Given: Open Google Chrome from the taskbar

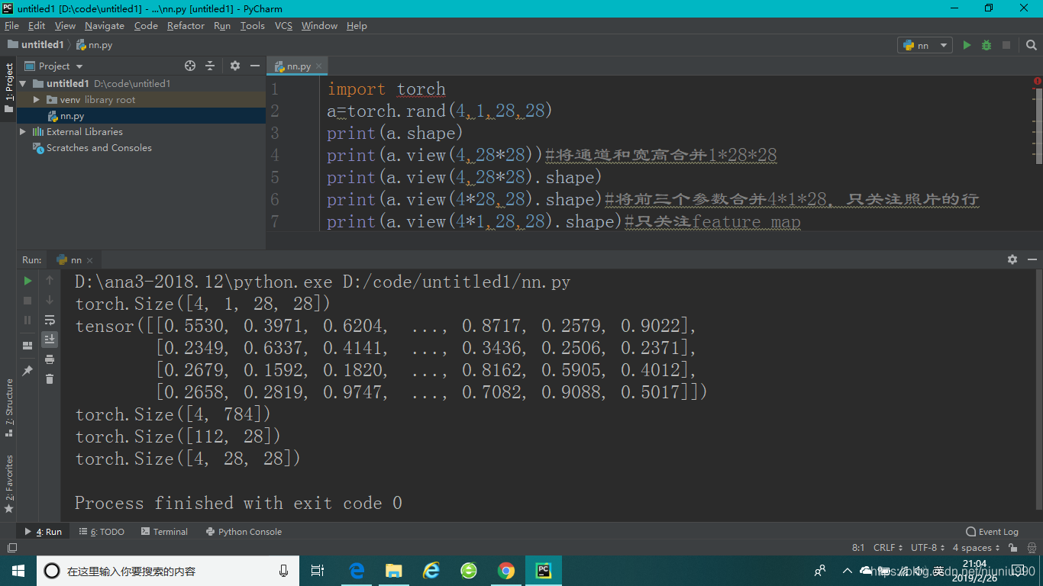Looking at the screenshot, I should 505,571.
